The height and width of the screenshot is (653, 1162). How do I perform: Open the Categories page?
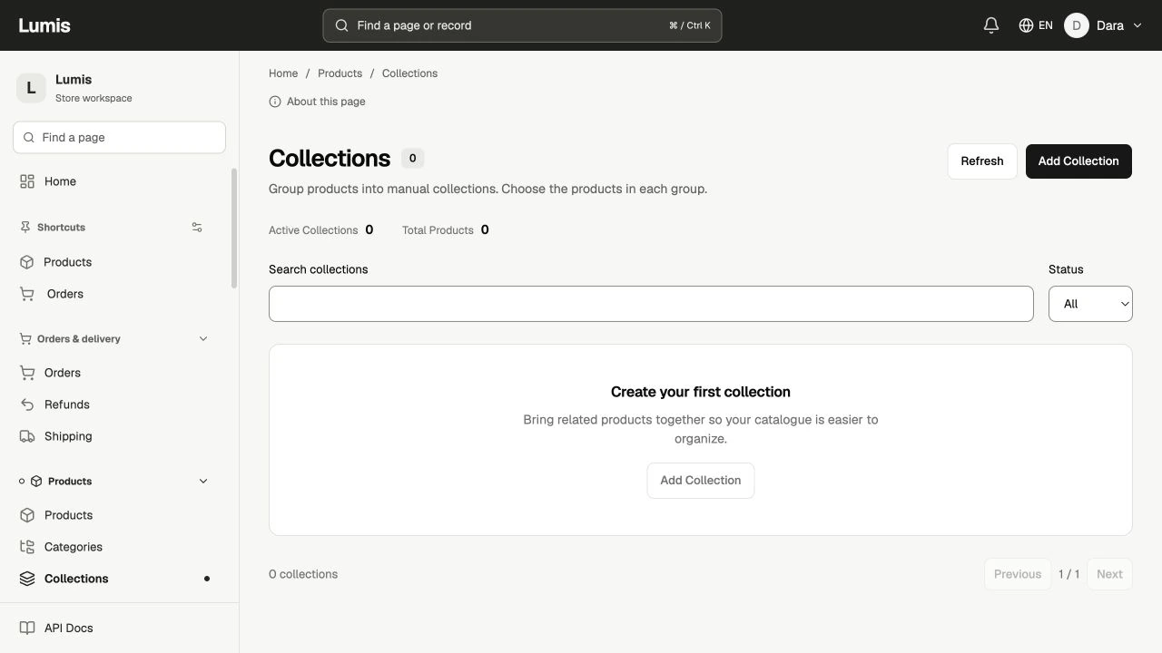pyautogui.click(x=119, y=547)
